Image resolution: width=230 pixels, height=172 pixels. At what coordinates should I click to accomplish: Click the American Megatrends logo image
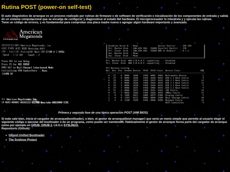click(x=23, y=35)
